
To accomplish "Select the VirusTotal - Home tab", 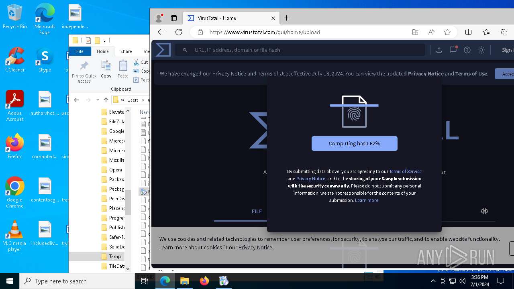I will pos(231,18).
